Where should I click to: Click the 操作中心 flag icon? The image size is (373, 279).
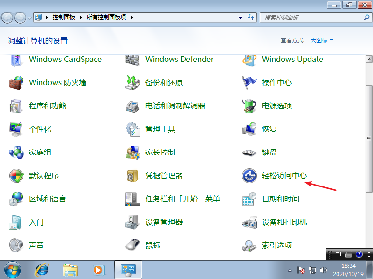pyautogui.click(x=249, y=83)
